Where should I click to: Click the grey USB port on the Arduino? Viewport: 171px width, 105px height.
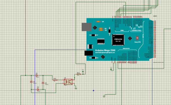pyautogui.click(x=87, y=27)
